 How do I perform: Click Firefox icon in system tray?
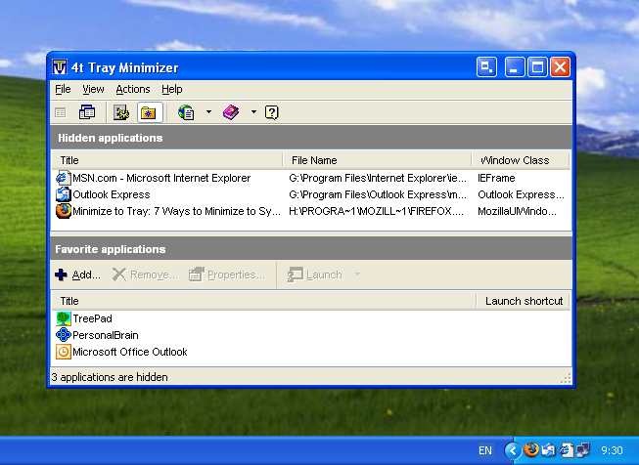[x=531, y=450]
